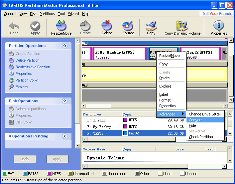235x184 pixels.
Task: Open the Partitions menu
Action: [47, 14]
